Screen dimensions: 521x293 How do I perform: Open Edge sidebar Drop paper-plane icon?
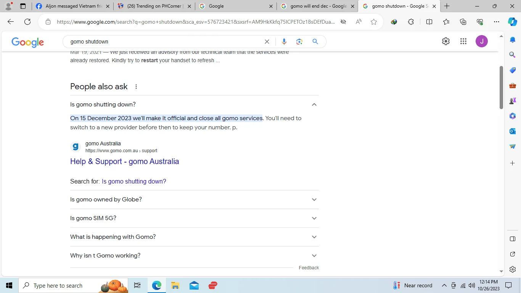pyautogui.click(x=513, y=146)
